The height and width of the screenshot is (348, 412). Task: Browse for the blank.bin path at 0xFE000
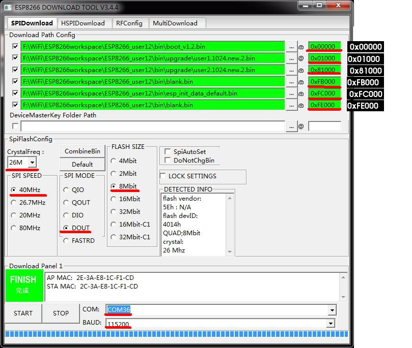coord(291,105)
